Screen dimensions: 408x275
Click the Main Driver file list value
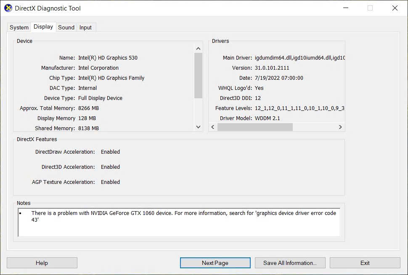tap(299, 58)
